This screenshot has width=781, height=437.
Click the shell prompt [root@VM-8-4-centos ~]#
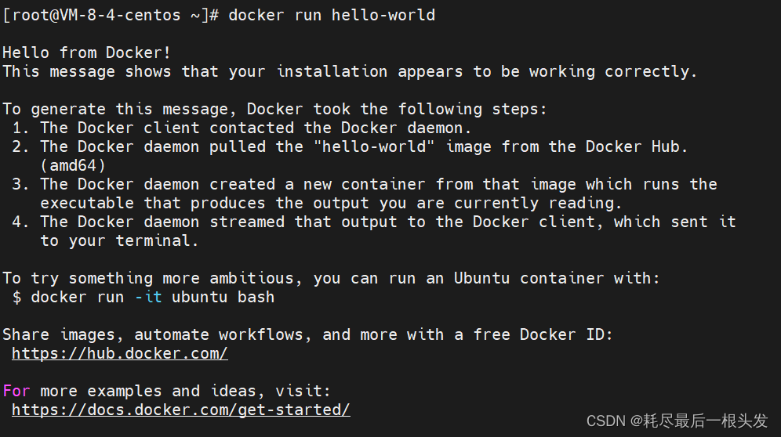coord(110,15)
